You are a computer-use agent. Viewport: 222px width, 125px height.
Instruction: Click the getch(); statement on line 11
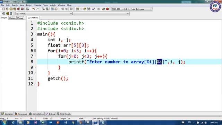[58, 78]
